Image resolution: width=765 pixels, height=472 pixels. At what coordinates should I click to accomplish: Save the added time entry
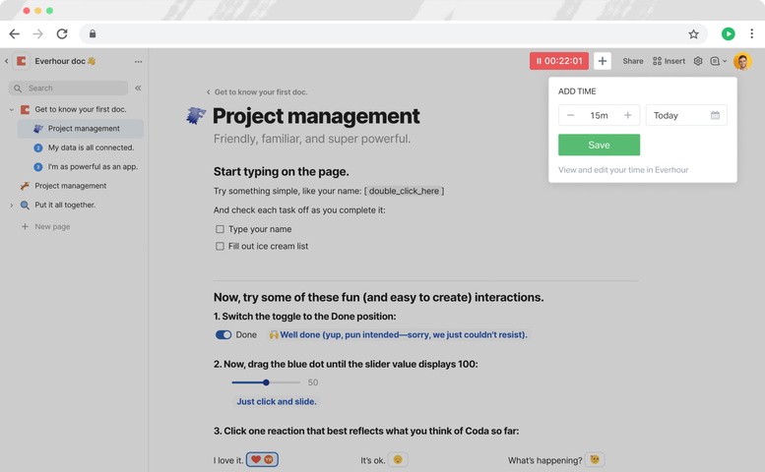(600, 145)
